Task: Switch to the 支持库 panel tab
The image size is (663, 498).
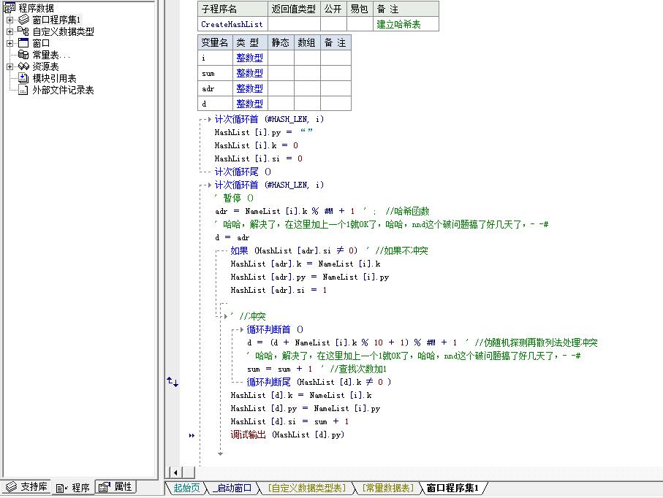Action: (x=26, y=486)
